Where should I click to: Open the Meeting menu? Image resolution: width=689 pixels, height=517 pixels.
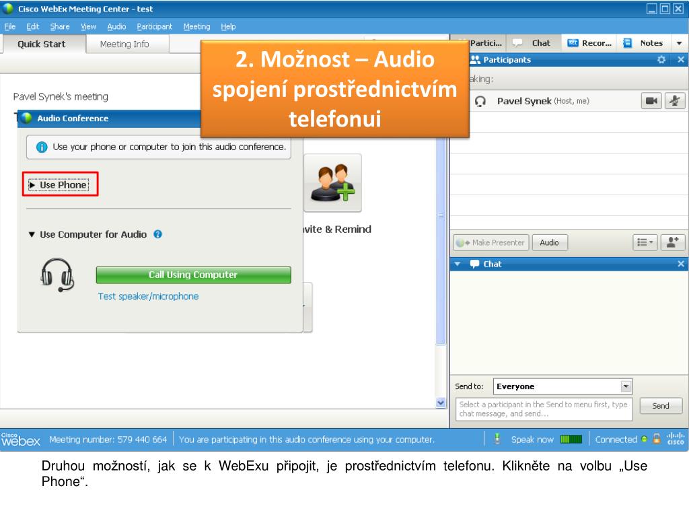[x=196, y=27]
